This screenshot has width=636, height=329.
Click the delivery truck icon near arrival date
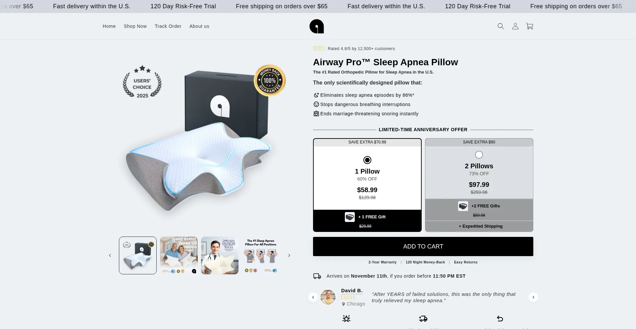pyautogui.click(x=317, y=276)
